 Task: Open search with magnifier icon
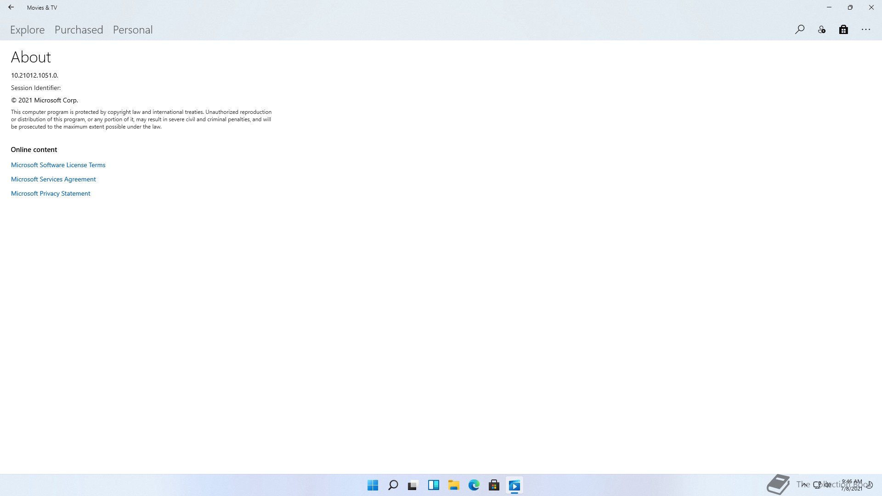point(800,30)
